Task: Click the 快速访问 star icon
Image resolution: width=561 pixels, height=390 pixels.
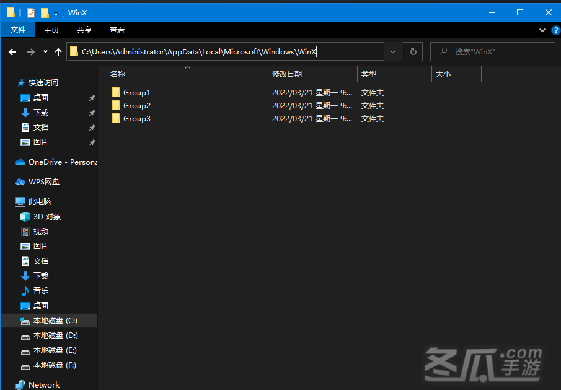Action: (21, 83)
